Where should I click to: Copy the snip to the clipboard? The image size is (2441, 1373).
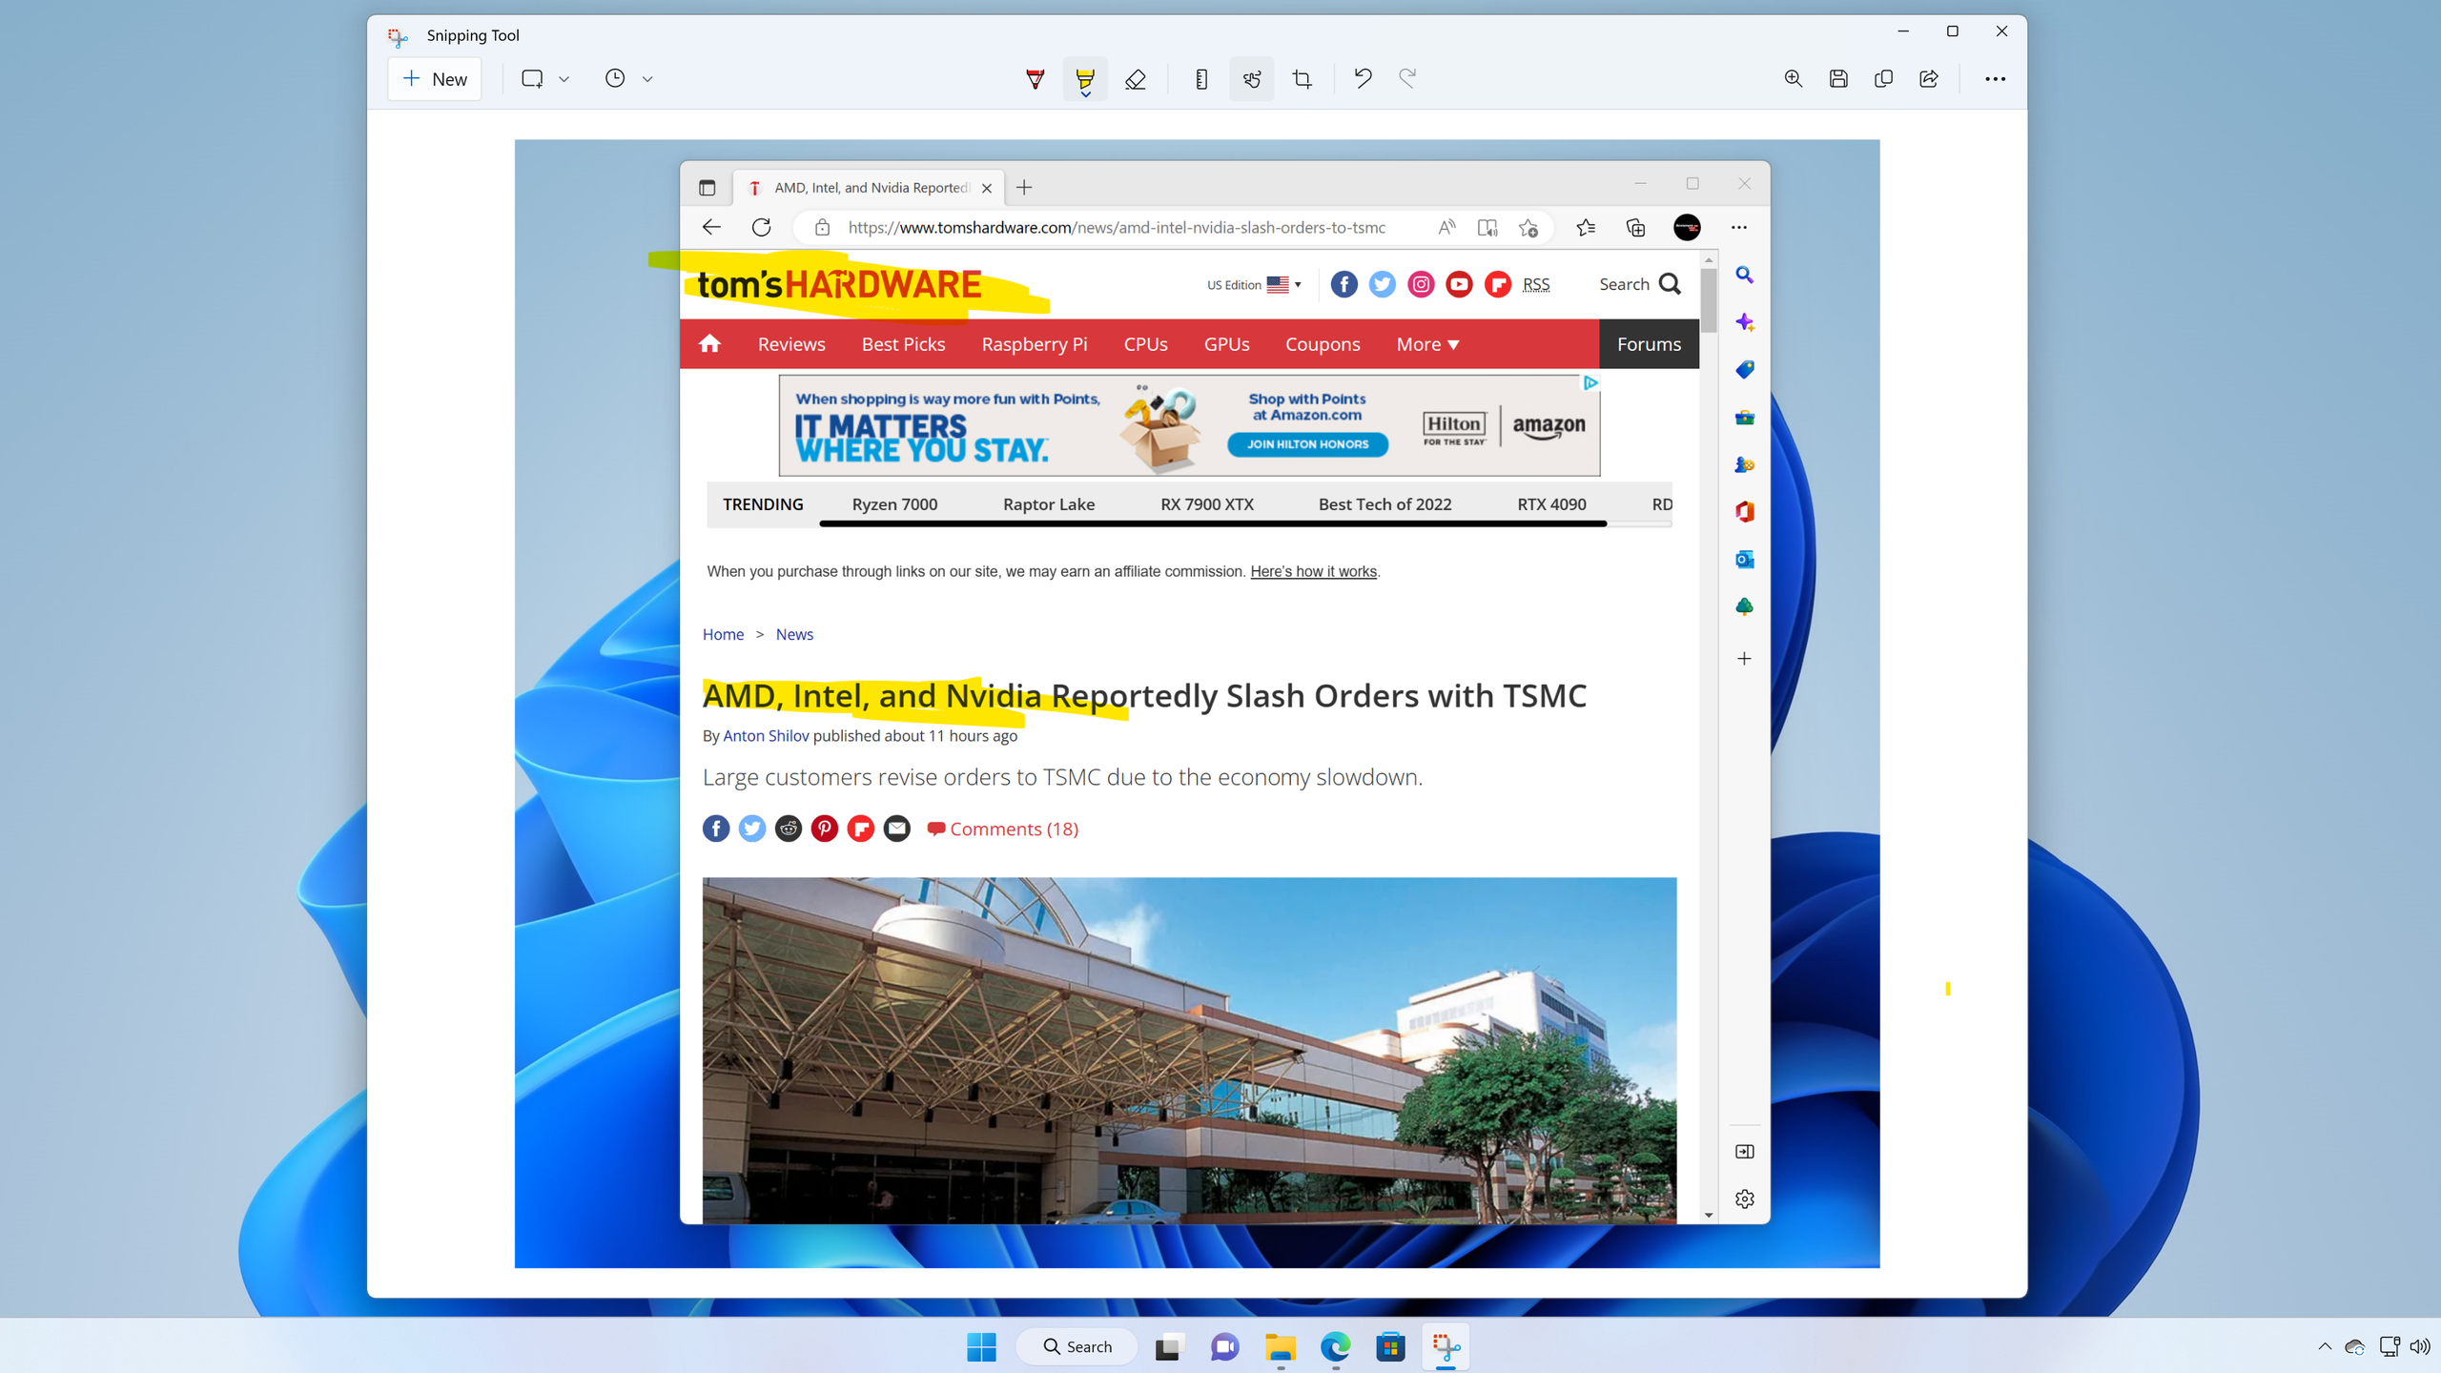1883,79
